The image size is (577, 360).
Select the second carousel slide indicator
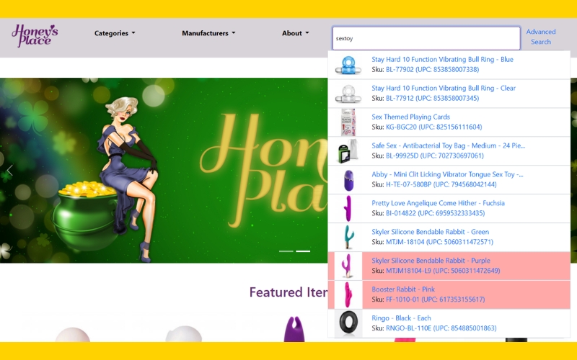click(303, 251)
